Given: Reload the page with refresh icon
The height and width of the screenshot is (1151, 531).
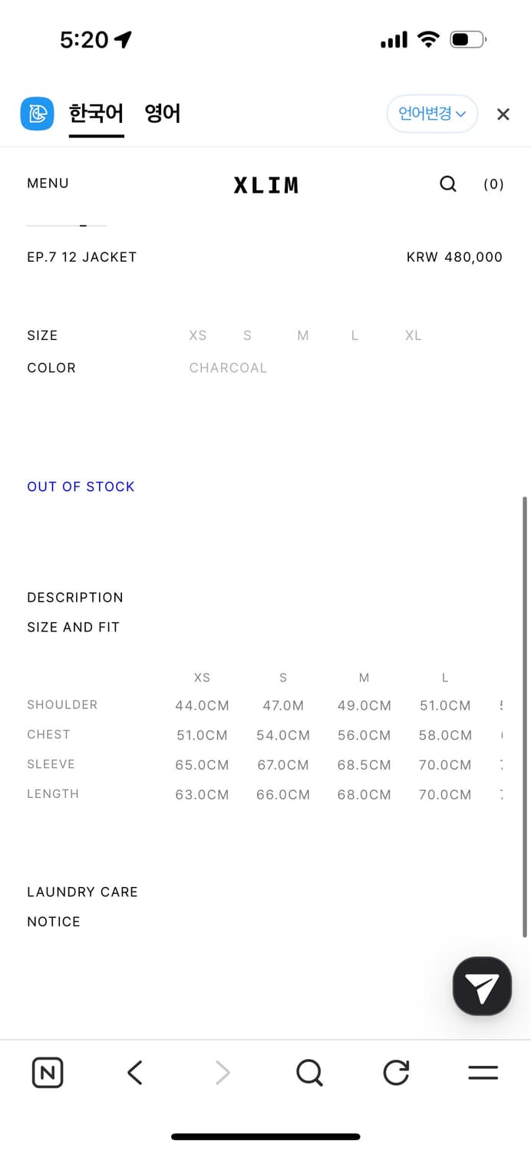Looking at the screenshot, I should click(x=396, y=1072).
